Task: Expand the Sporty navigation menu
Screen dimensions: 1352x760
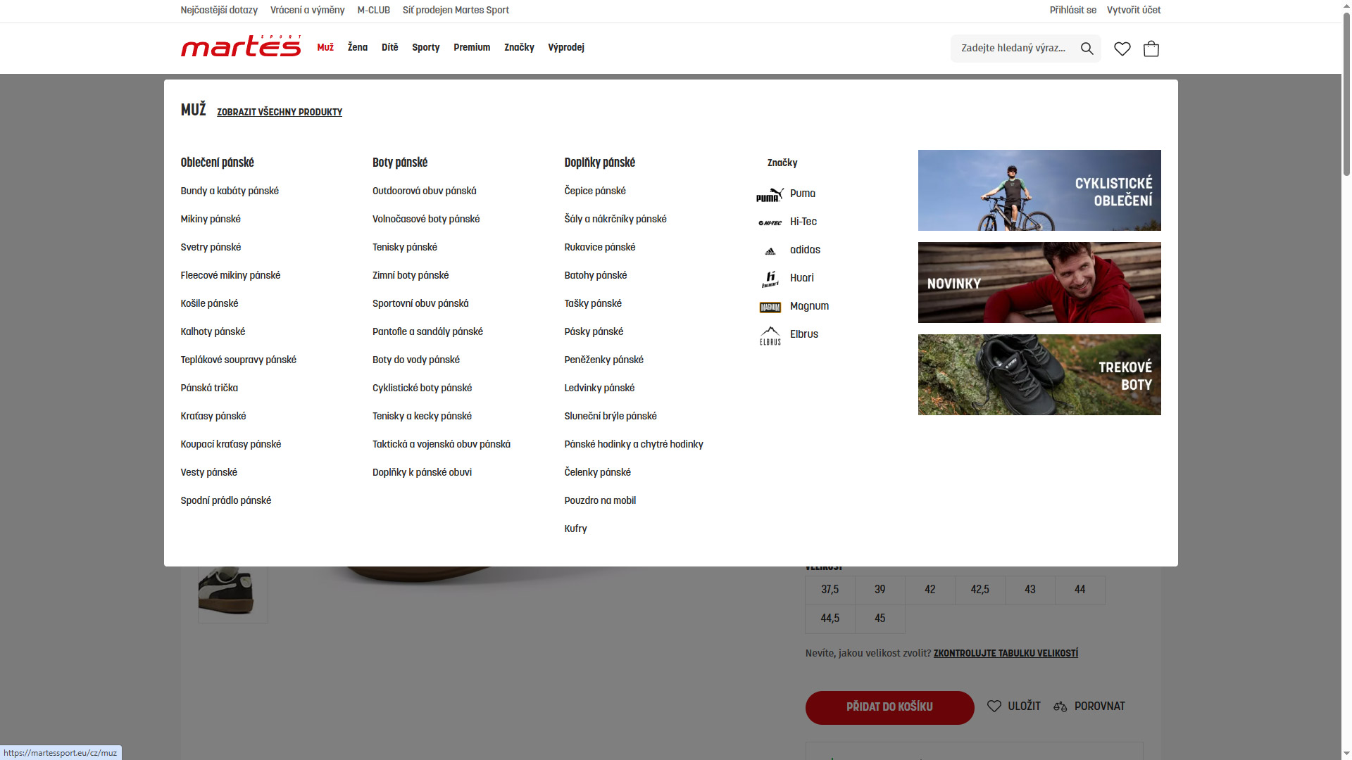Action: click(x=425, y=48)
